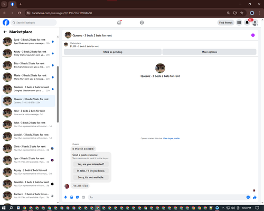This screenshot has width=264, height=211.
Task: Open Jennifer's 3 beds 2 bats conversation
Action: 28,184
